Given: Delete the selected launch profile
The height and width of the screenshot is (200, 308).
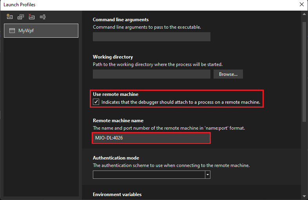Looking at the screenshot, I should [x=31, y=17].
